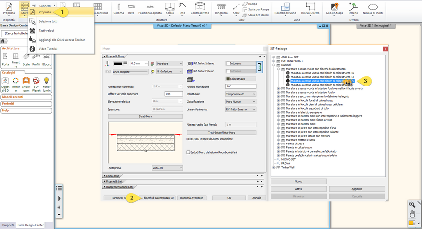Open the 8 - Inferiore priority dropdown
Viewport: 422px width, 229px height.
(170, 71)
